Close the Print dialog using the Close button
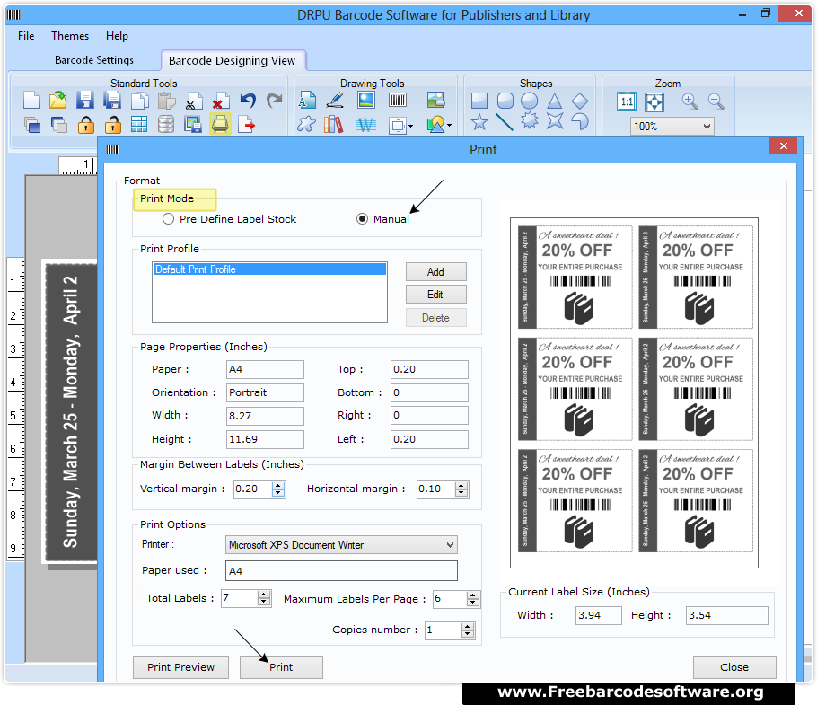Screen dimensions: 817x705 [x=734, y=667]
